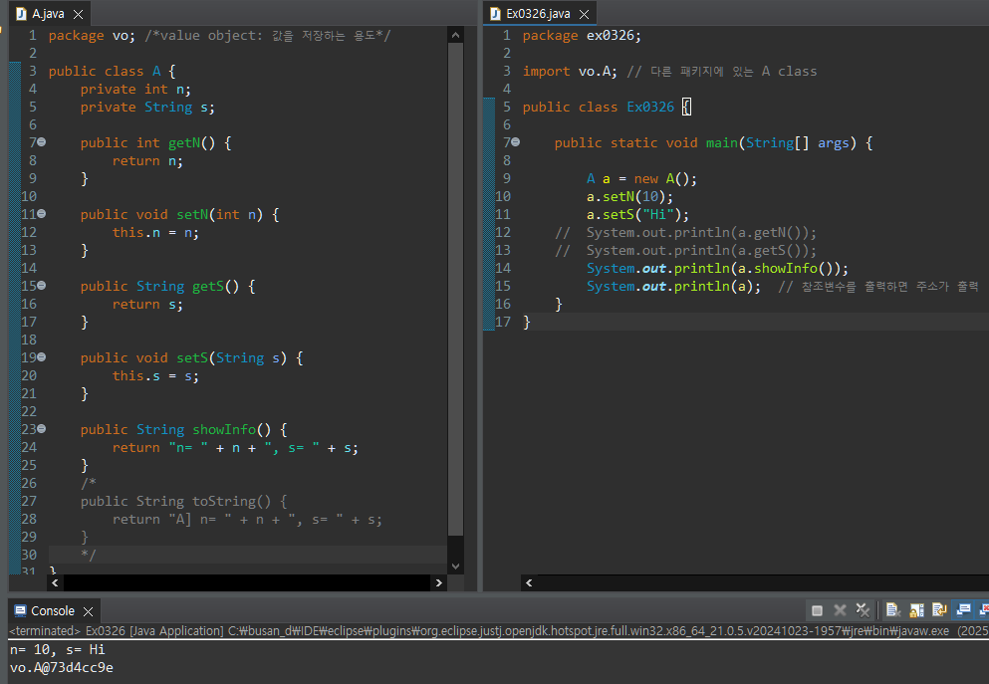Click the Terminate button in Console toolbar
The image size is (989, 684).
pos(817,610)
